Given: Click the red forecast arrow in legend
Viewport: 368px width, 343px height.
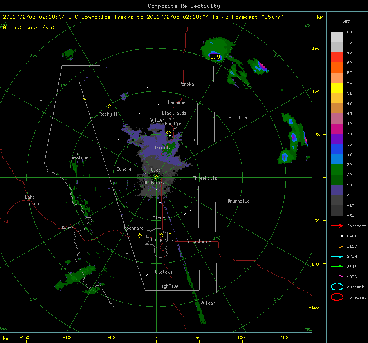Looking at the screenshot, I should pos(337,226).
